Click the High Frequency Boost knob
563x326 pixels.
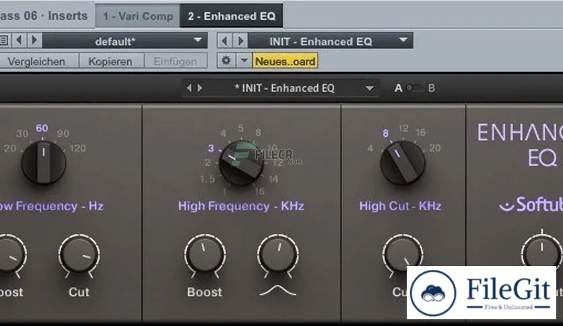click(205, 255)
